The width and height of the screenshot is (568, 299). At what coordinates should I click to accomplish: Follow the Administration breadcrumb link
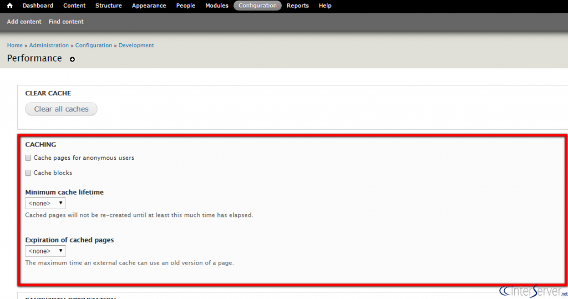49,45
